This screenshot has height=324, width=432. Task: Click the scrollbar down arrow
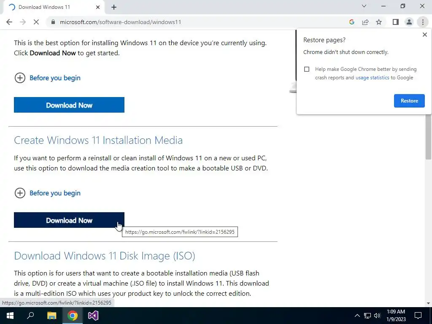[x=429, y=303]
